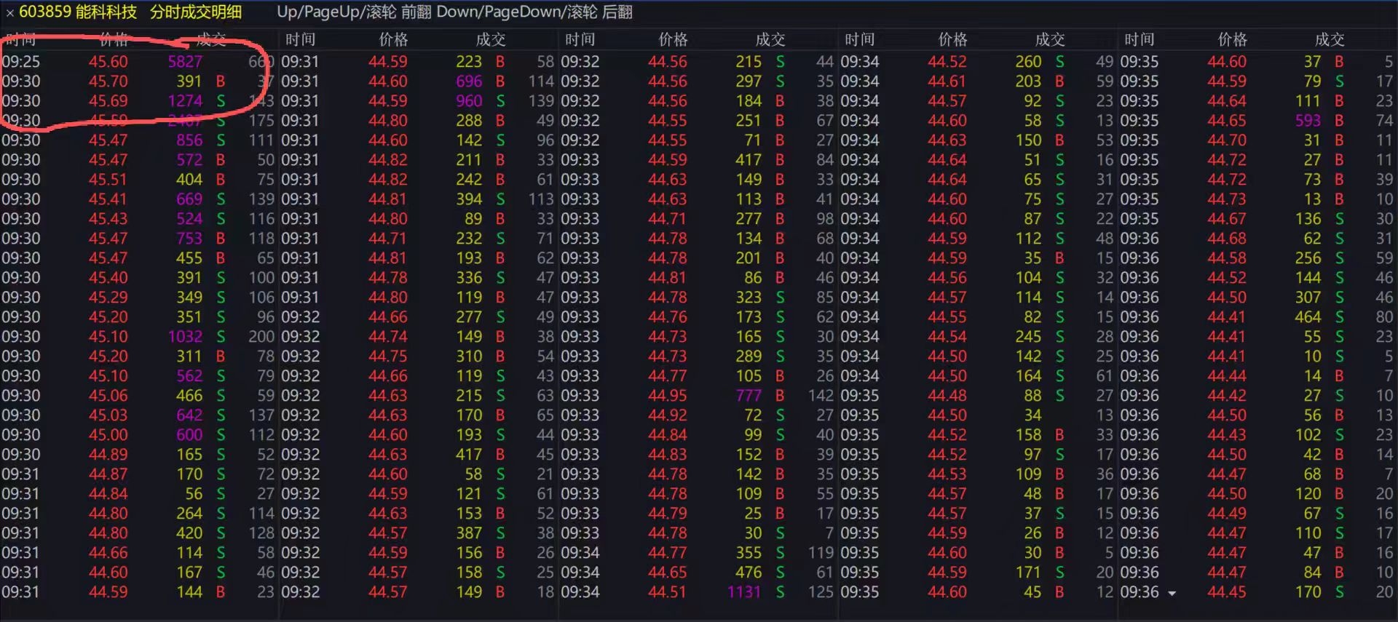
Task: Select the 09:25 time cell
Action: (x=21, y=62)
